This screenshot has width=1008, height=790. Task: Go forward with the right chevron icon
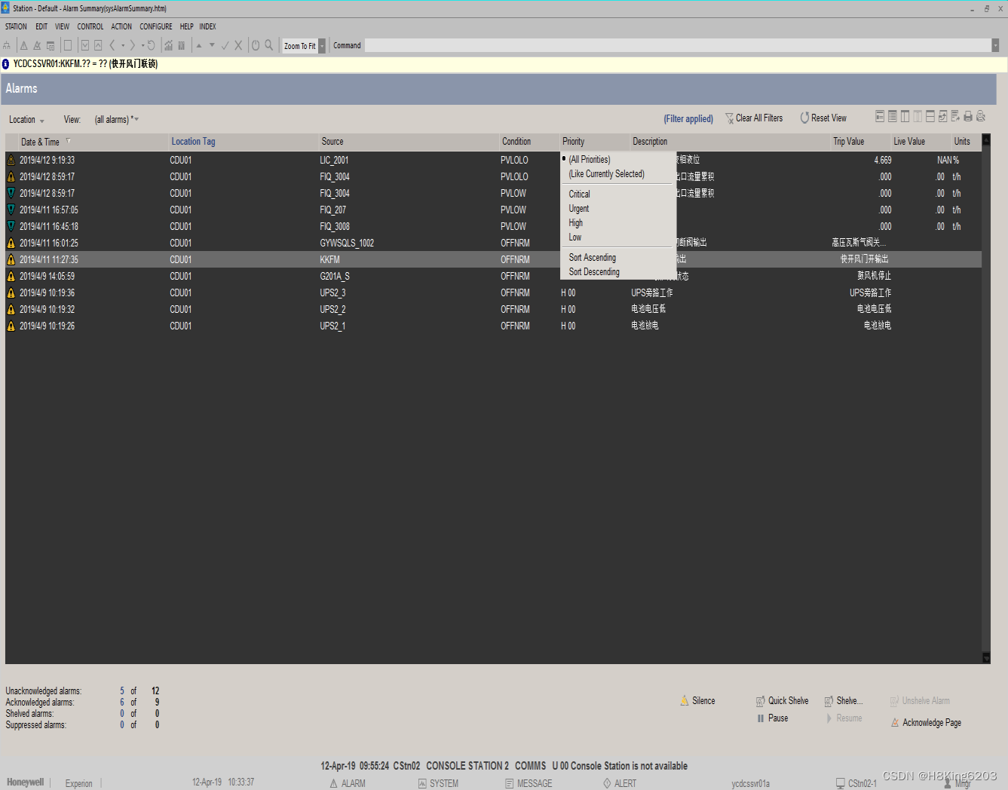(132, 45)
